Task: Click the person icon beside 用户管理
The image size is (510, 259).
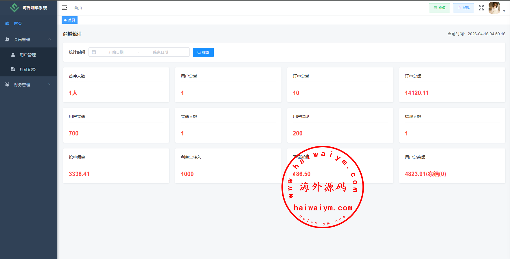Action: (13, 55)
